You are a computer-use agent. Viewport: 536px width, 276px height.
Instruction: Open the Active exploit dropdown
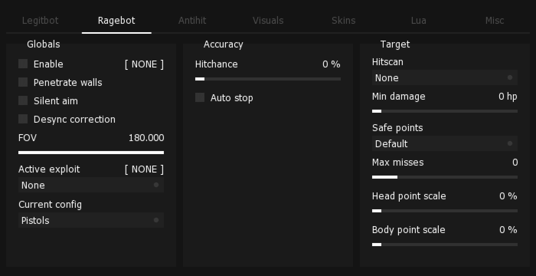(91, 185)
